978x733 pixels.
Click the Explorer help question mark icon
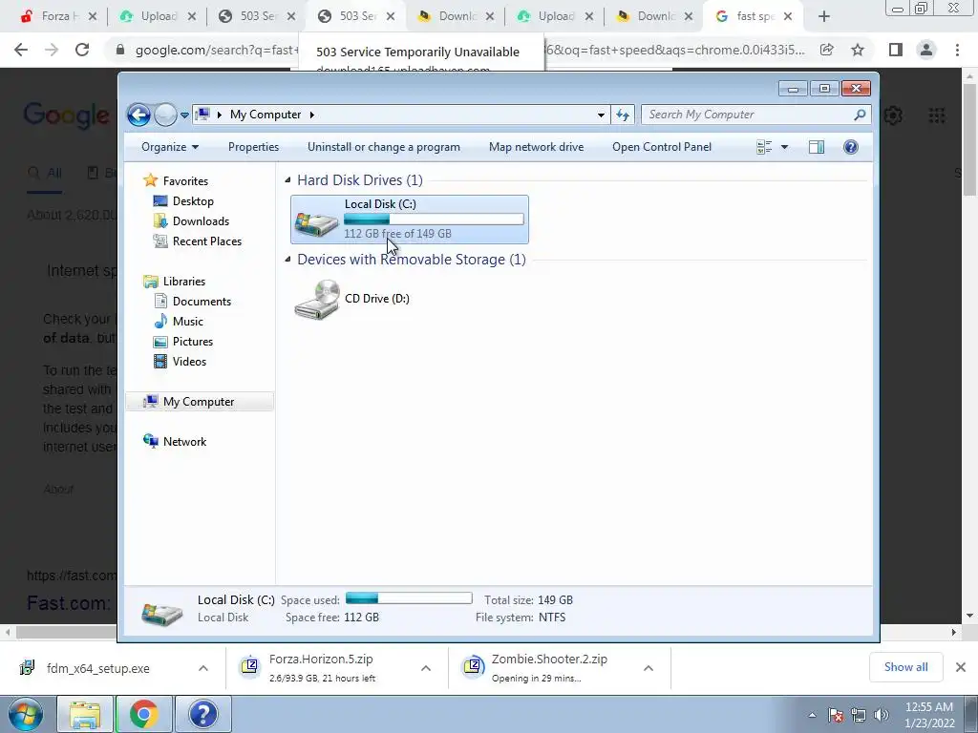coord(851,147)
